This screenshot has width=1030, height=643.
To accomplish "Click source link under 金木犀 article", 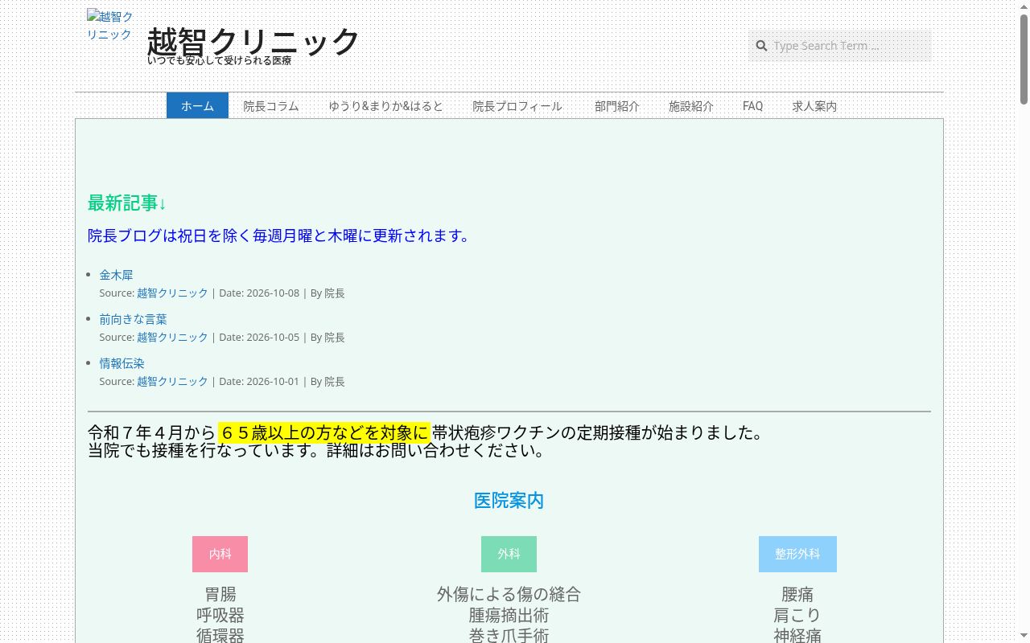I will (172, 293).
